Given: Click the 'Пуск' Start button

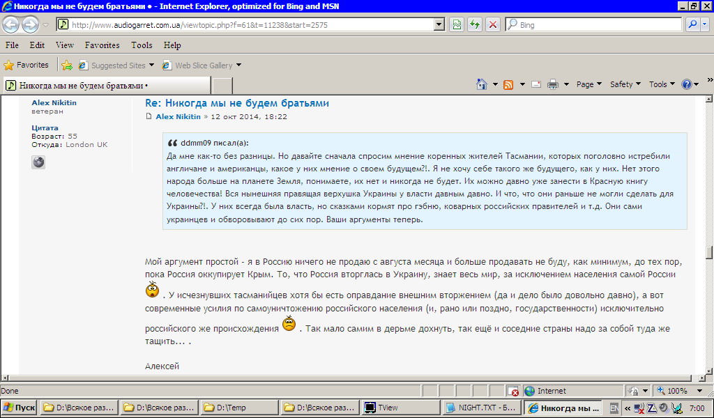Looking at the screenshot, I should [x=19, y=408].
